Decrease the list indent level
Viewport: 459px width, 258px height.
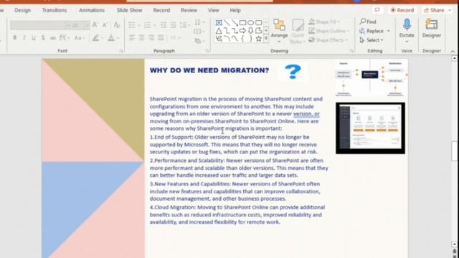tap(164, 25)
